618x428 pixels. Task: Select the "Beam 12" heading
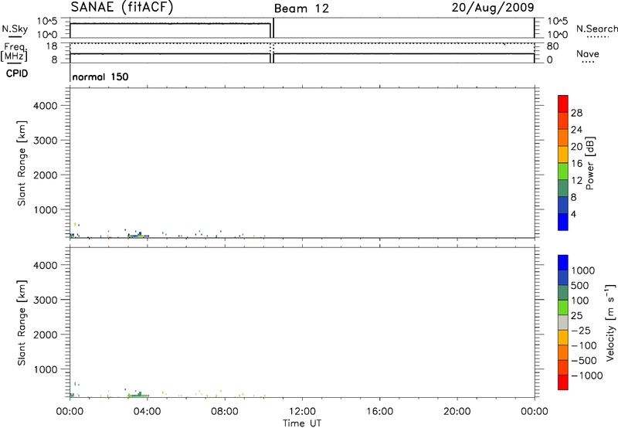point(301,8)
